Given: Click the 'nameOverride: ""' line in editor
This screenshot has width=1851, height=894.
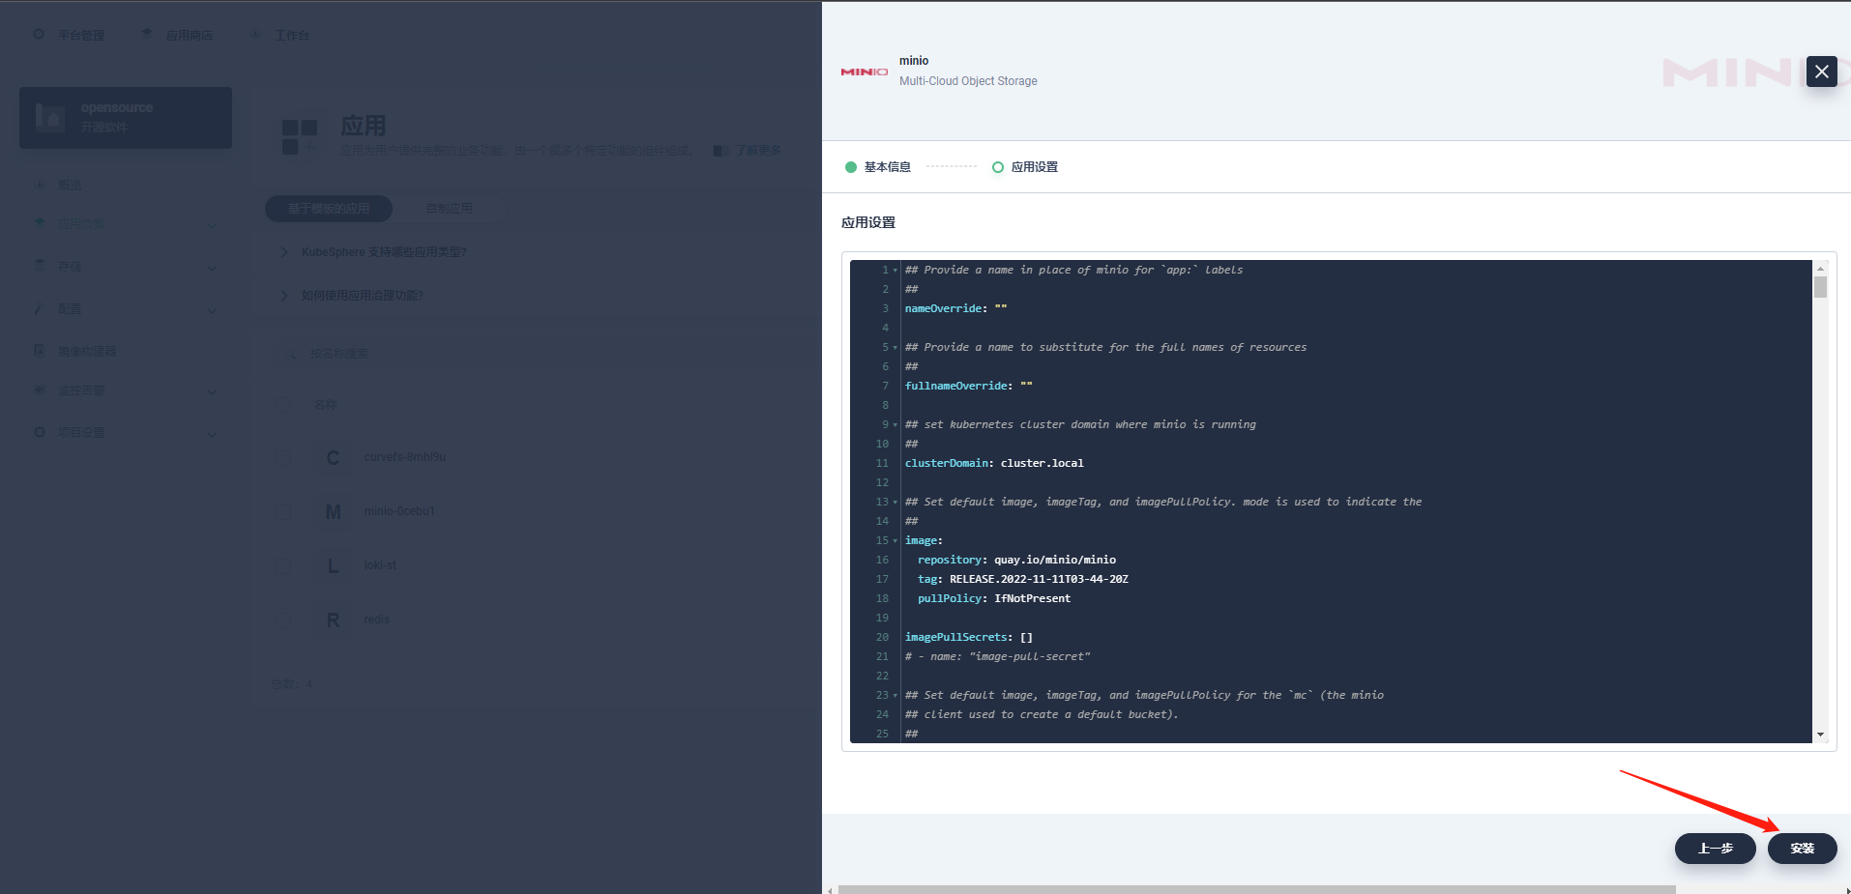Looking at the screenshot, I should 956,309.
